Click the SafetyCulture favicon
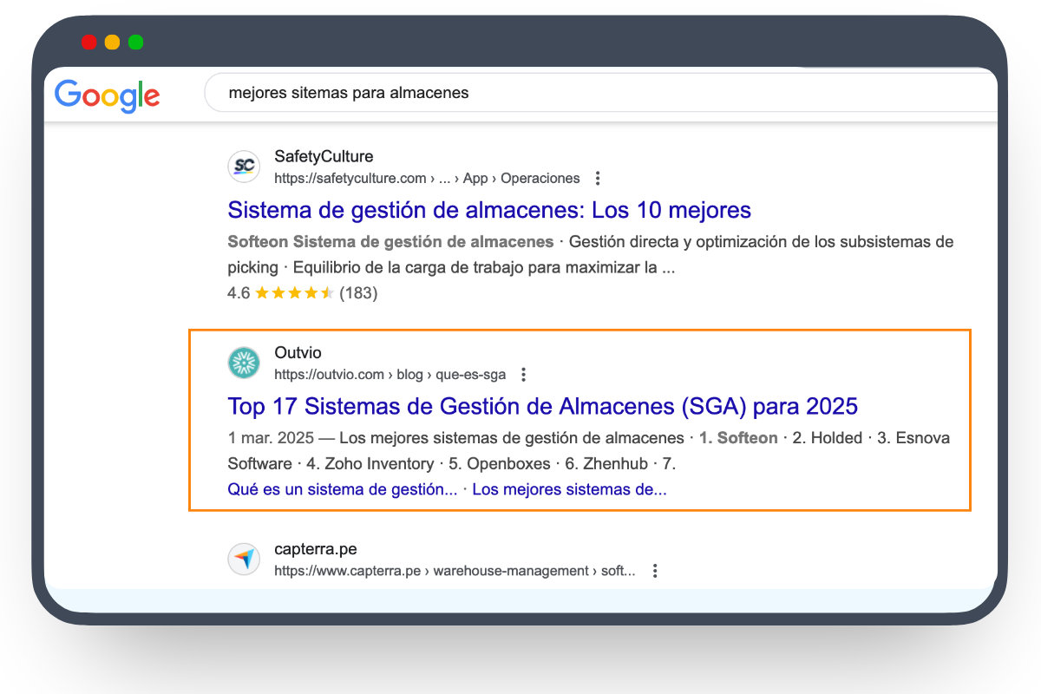 click(x=244, y=167)
